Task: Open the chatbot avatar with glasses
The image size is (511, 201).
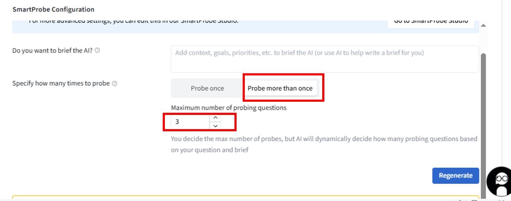Action: tap(501, 181)
